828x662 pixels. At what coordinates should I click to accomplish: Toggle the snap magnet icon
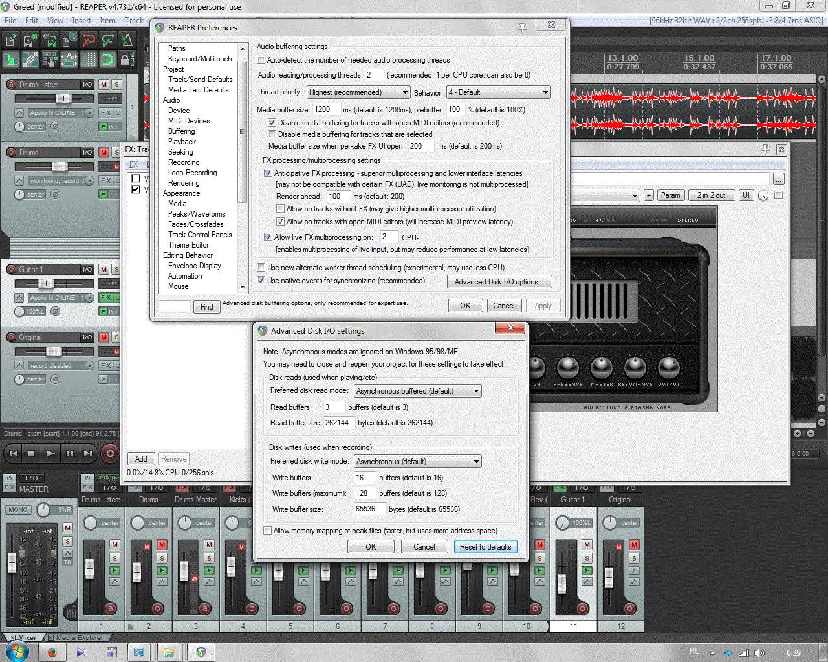click(x=107, y=60)
